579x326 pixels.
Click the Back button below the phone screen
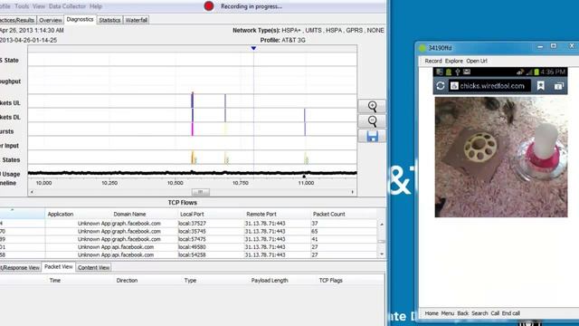point(462,313)
